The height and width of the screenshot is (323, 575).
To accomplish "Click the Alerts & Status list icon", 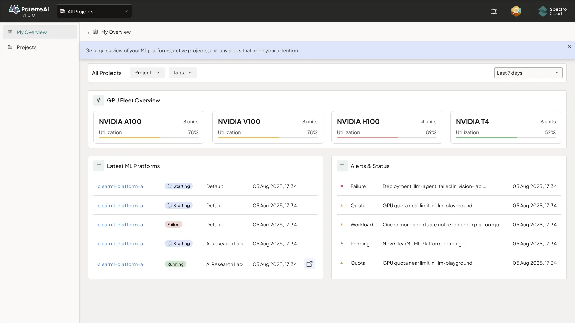I will tap(342, 166).
